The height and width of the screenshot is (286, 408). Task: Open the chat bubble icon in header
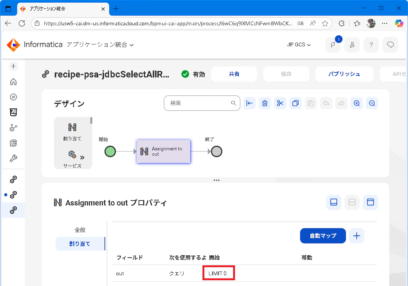[390, 45]
